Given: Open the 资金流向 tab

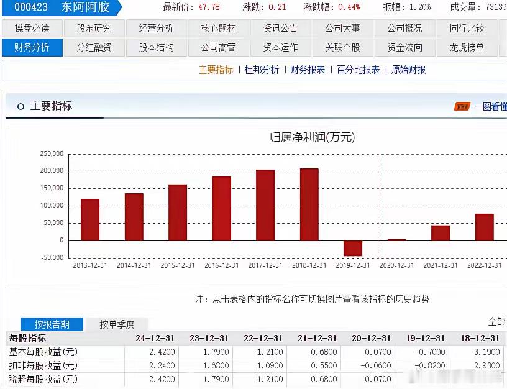Looking at the screenshot, I should (404, 47).
